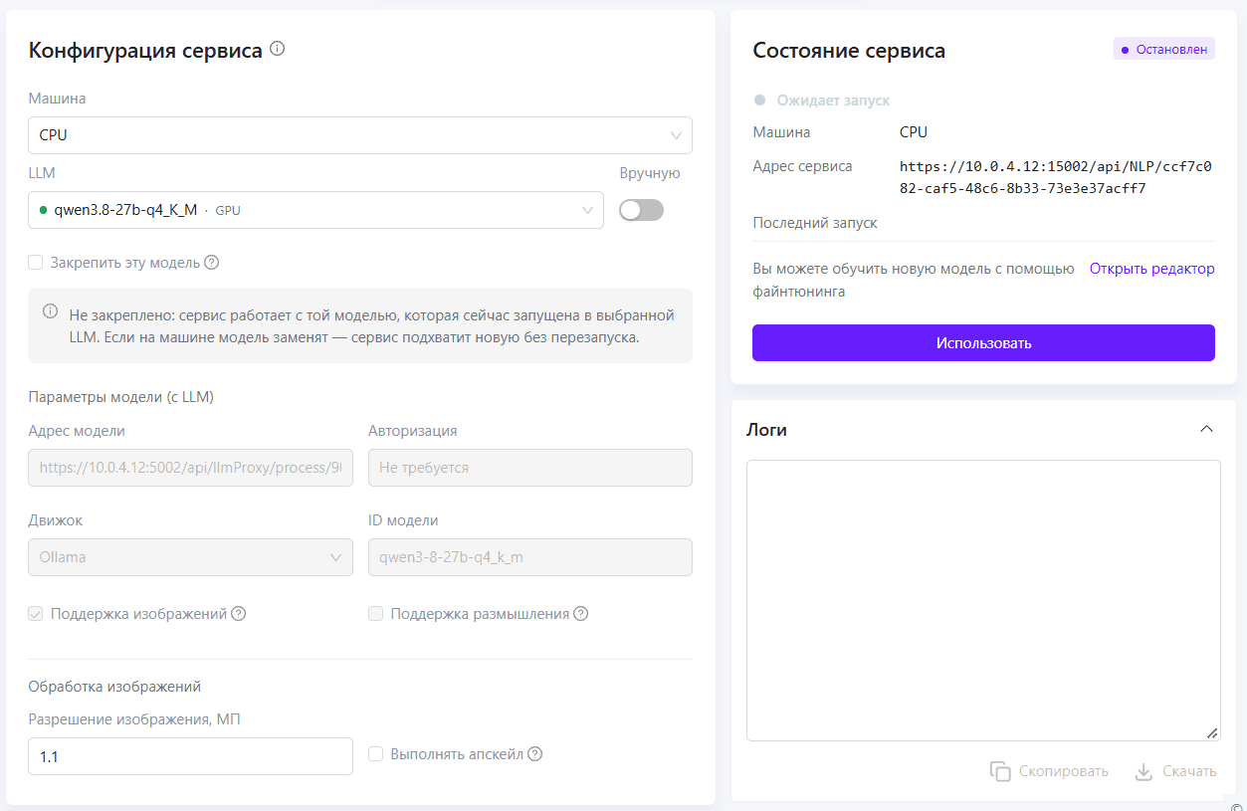1247x811 pixels.
Task: Open the Машина dropdown set to CPU
Action: coord(360,135)
